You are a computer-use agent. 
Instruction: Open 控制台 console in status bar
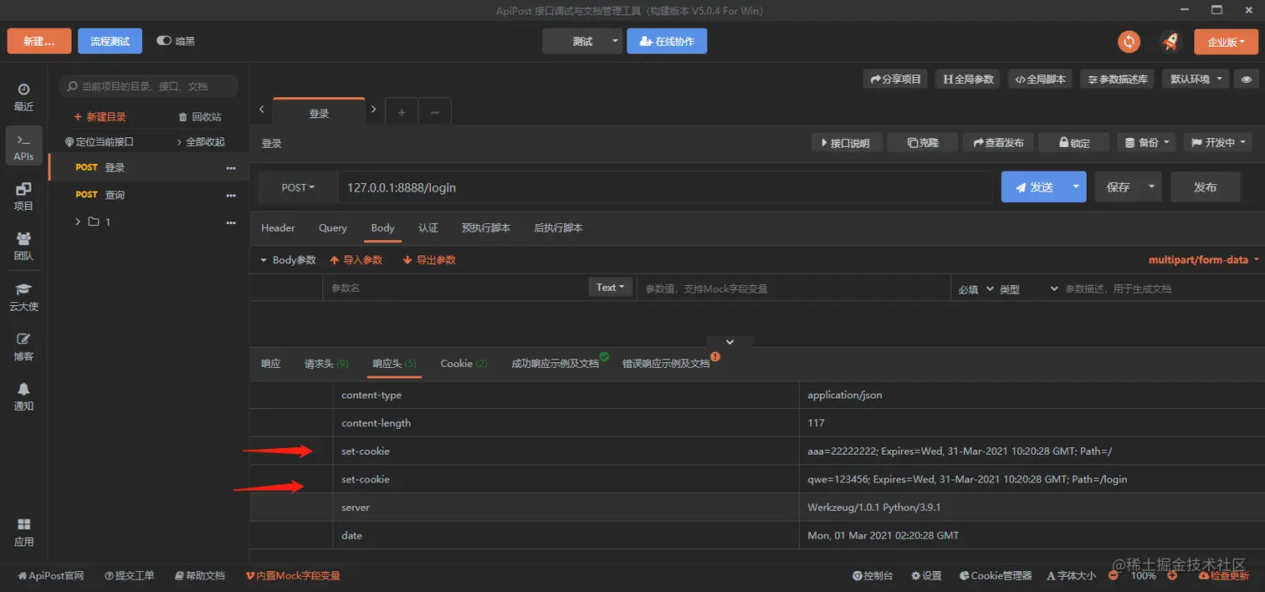coord(873,575)
